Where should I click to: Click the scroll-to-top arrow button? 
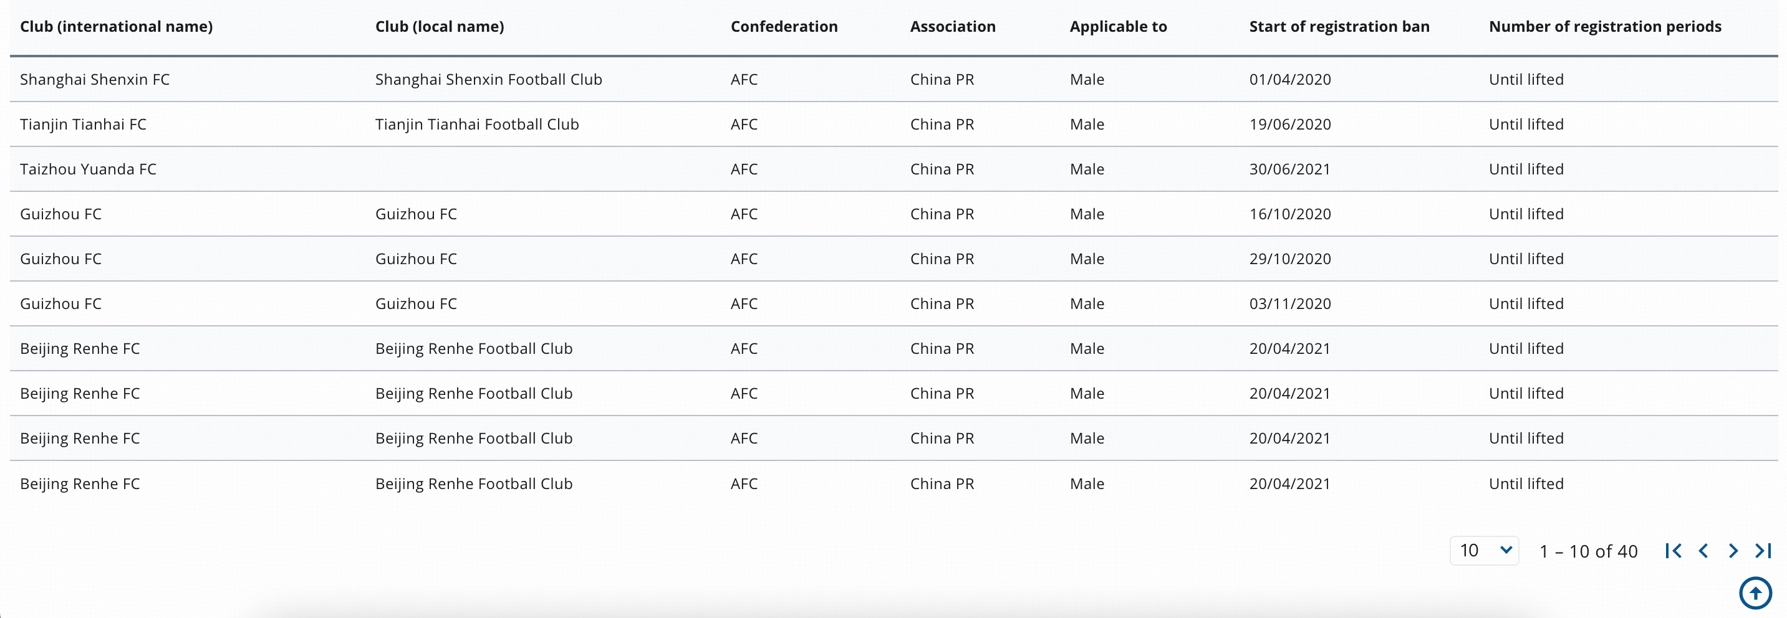[1756, 593]
